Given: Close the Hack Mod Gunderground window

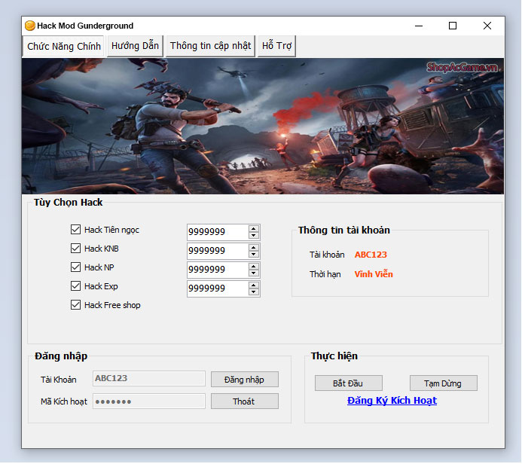Looking at the screenshot, I should (x=487, y=26).
